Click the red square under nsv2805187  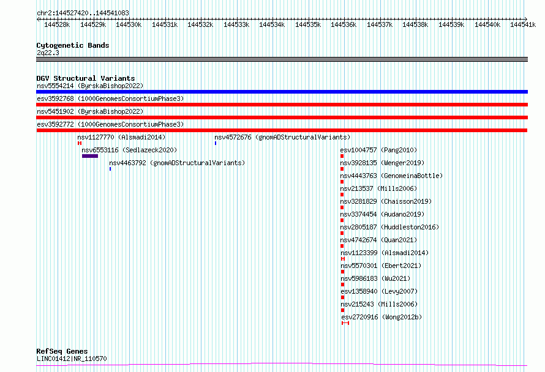coord(342,233)
